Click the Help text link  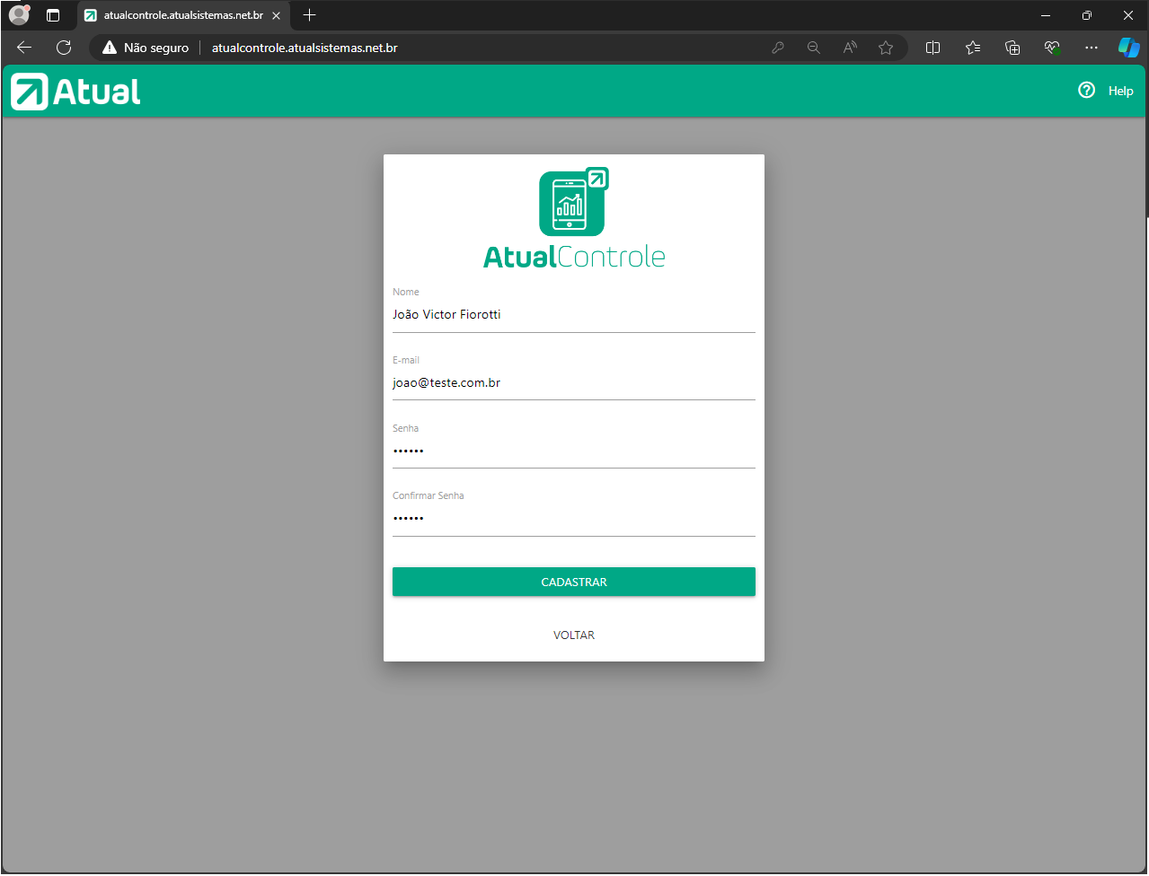pyautogui.click(x=1120, y=91)
